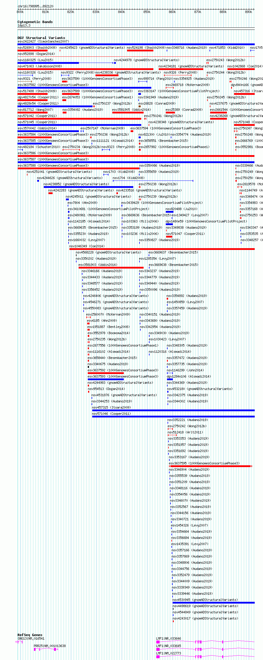The width and height of the screenshot is (263, 660).
Task: Click the chr16:798995..892120 region label
Action: (35, 6)
